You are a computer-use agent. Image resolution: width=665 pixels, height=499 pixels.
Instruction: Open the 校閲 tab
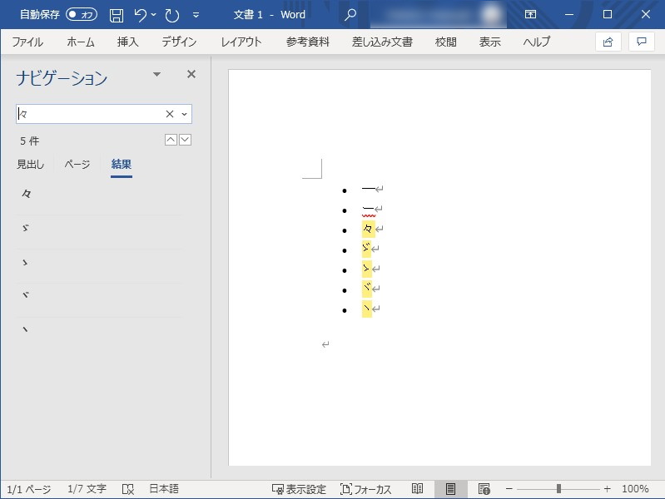coord(446,42)
